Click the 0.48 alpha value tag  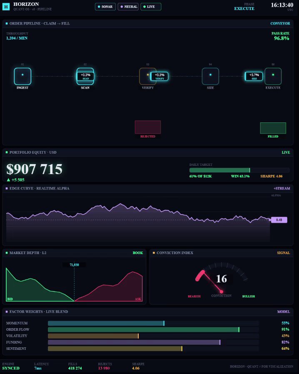[x=279, y=220]
